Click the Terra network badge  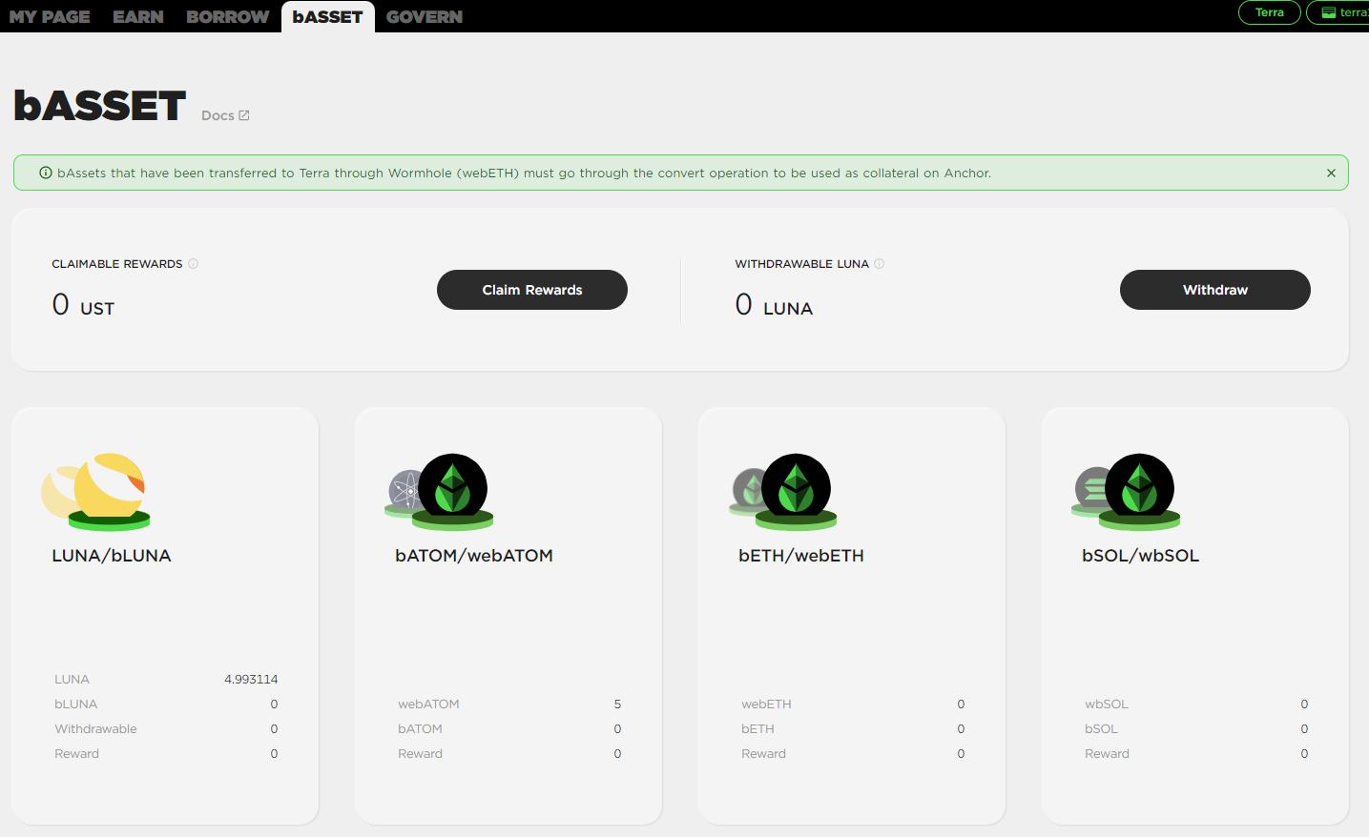coord(1270,12)
